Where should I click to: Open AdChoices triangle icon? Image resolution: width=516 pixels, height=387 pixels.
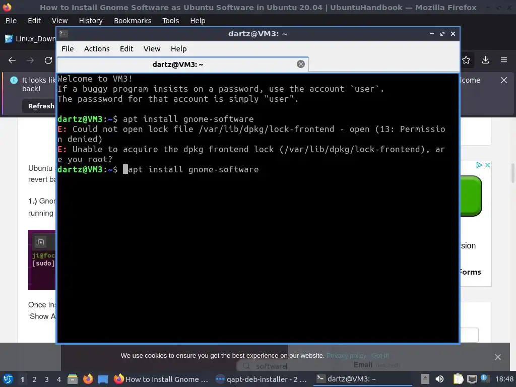coord(480,165)
